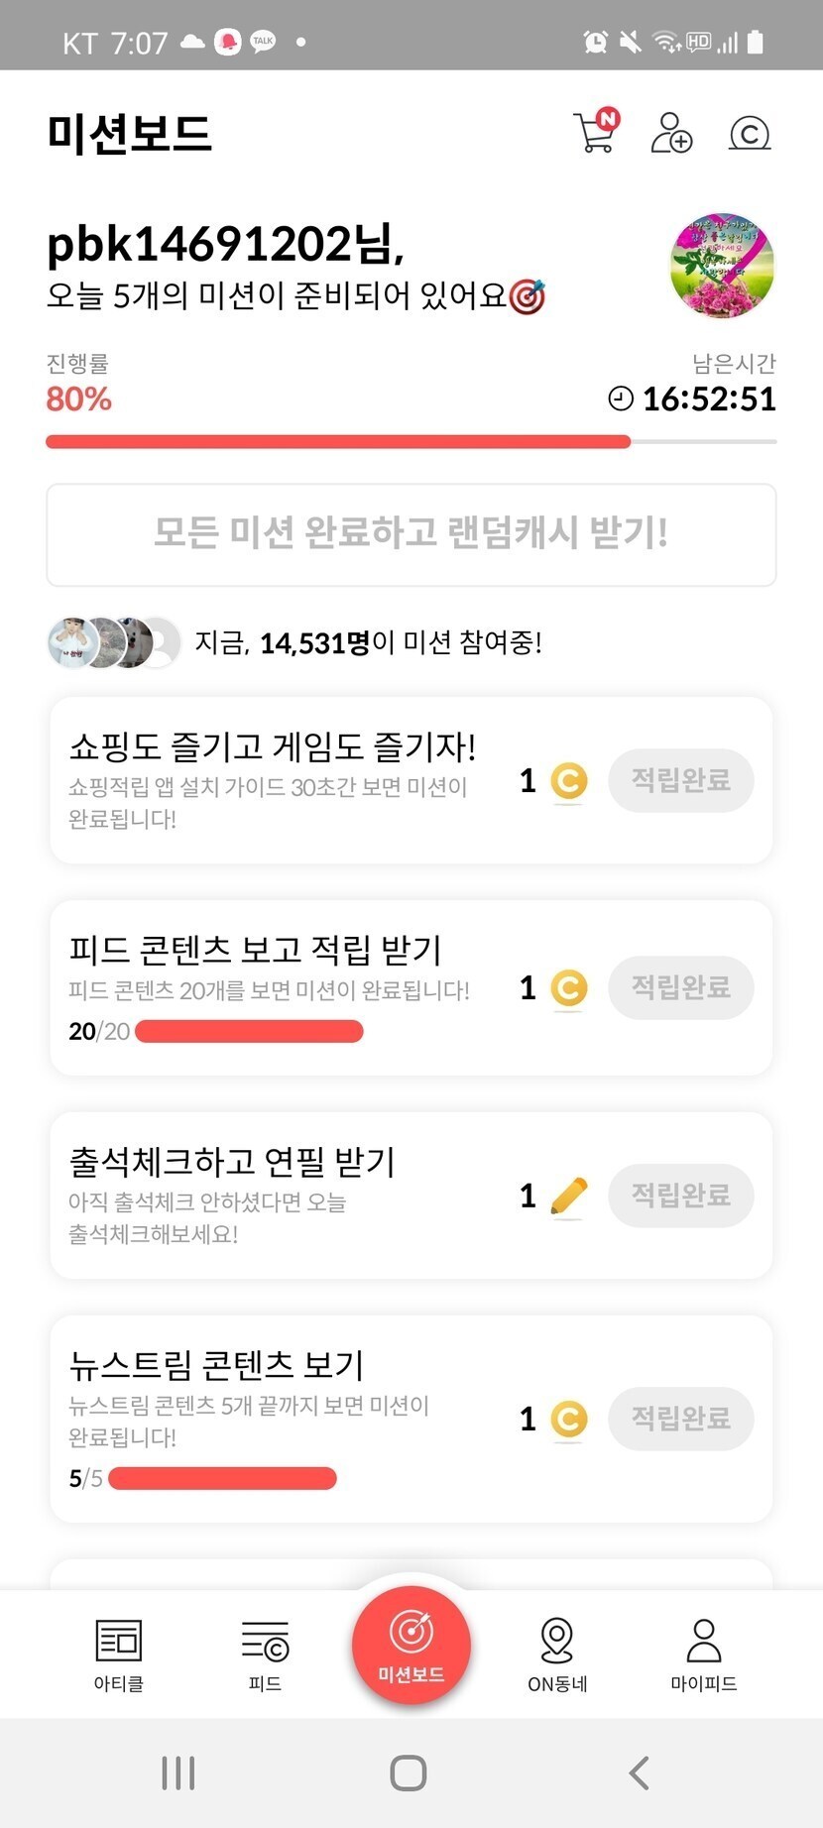
Task: Go to 마이피드 profile tab
Action: coord(704,1654)
